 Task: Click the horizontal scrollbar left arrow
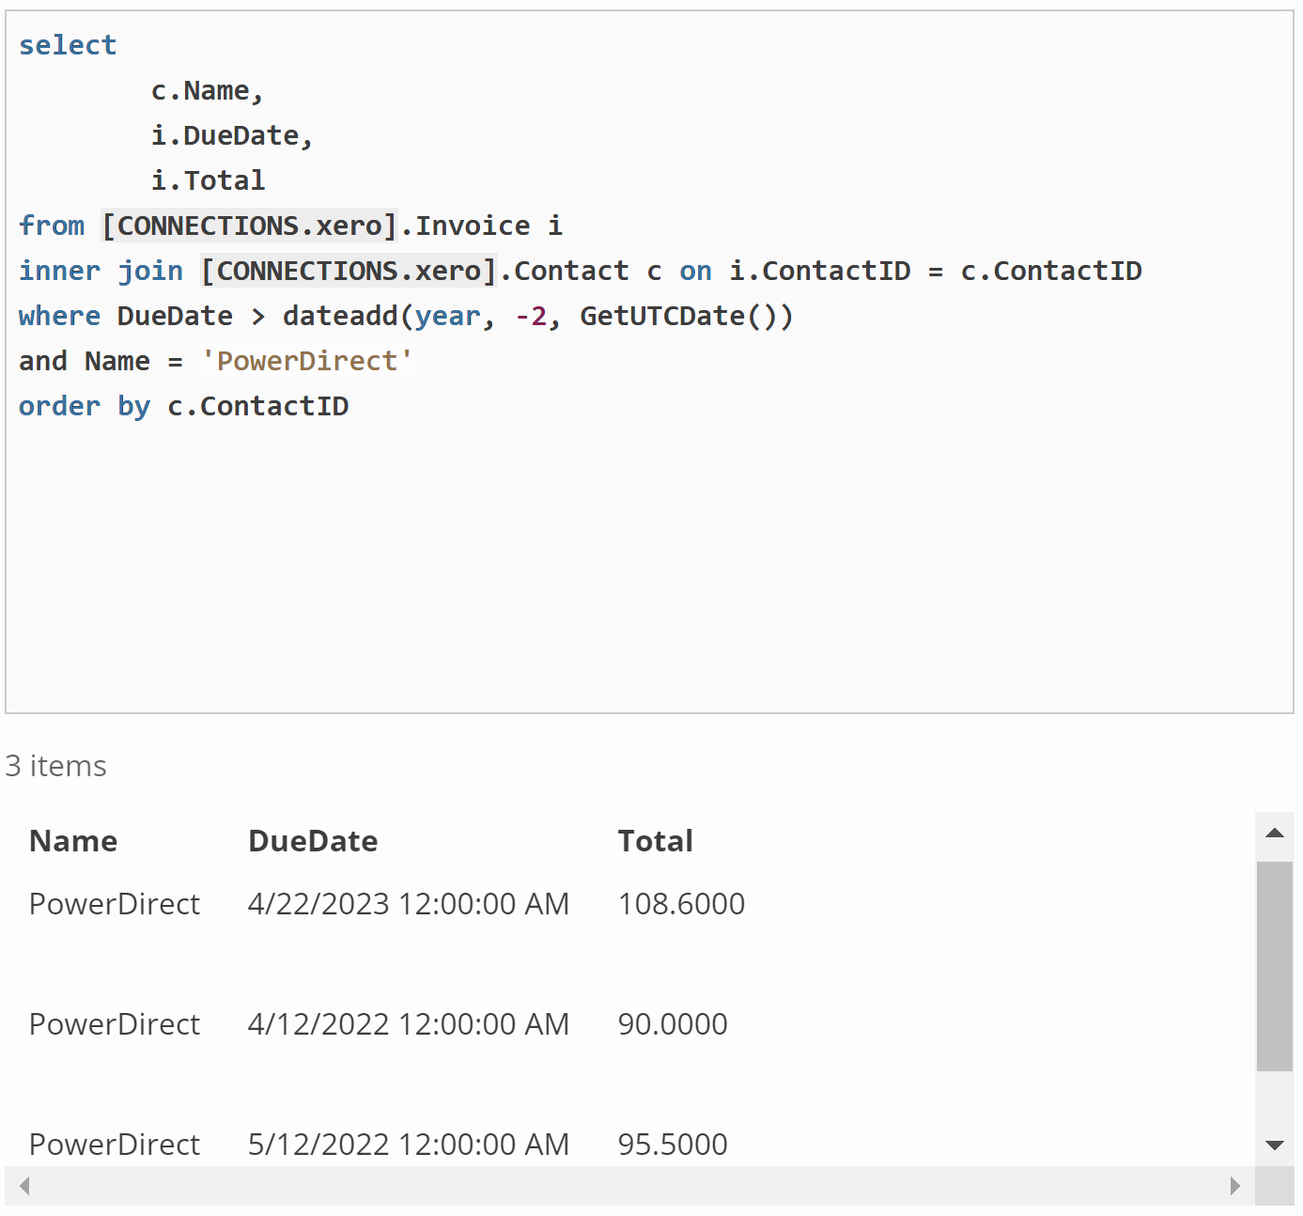click(23, 1187)
